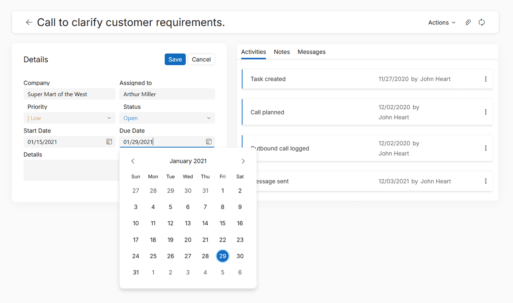Select the greyed-out 6 in last row

(x=240, y=273)
